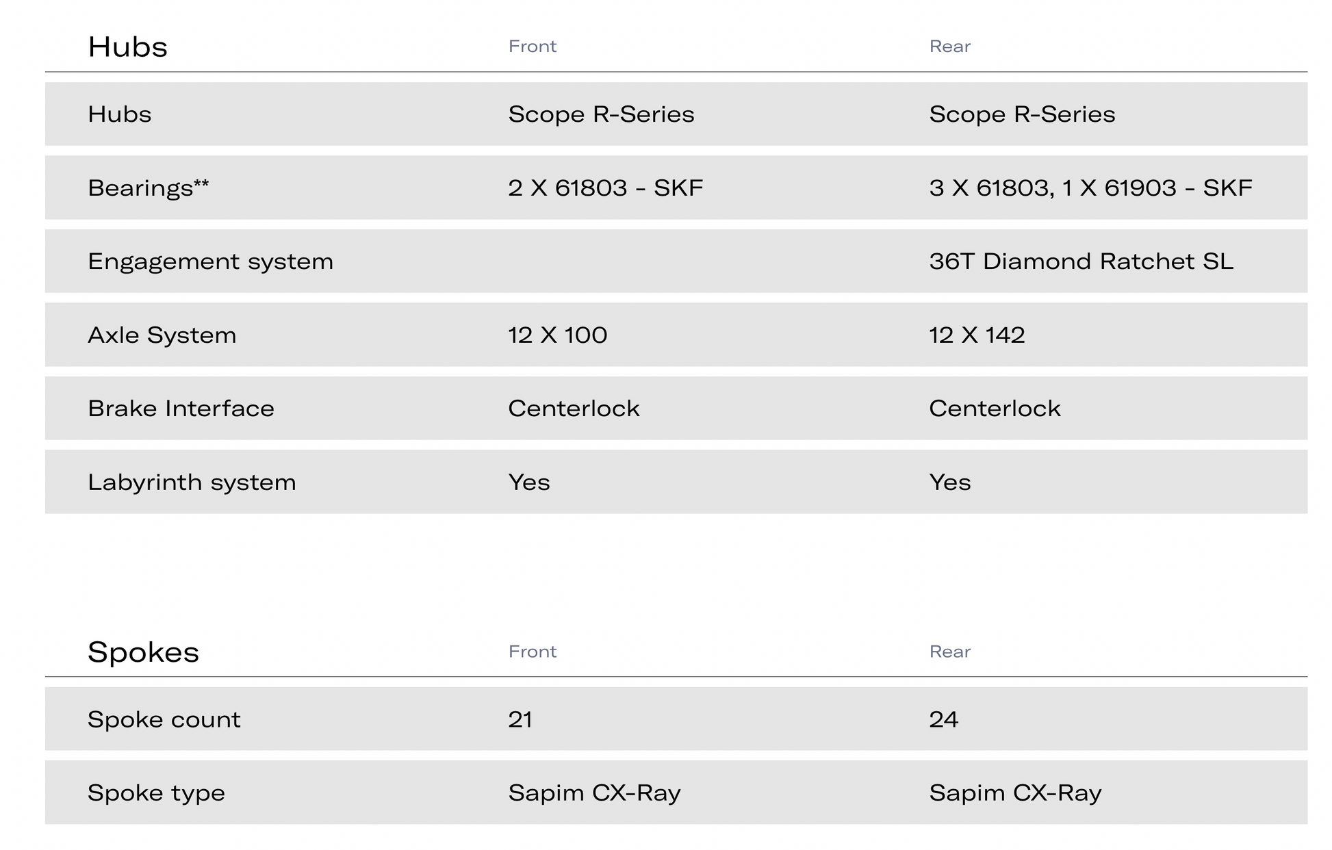Click the rear bearings value with 61903
This screenshot has width=1332, height=850.
1090,188
